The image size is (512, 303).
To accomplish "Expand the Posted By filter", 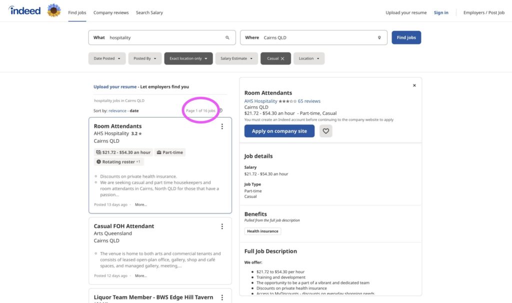I will pos(144,58).
